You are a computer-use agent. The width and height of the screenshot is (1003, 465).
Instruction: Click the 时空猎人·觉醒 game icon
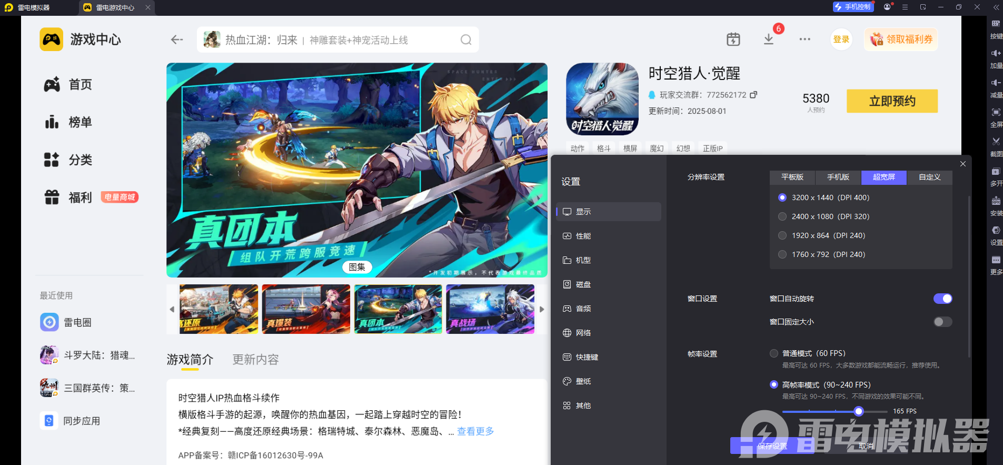tap(602, 99)
